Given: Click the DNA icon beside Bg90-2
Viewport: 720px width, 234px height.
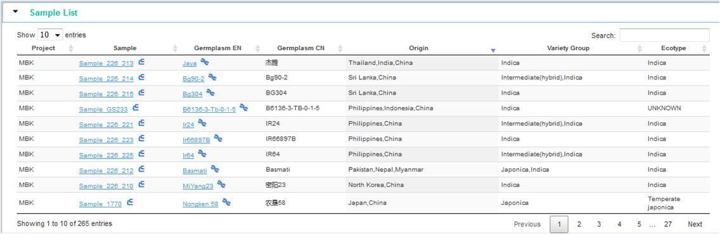Looking at the screenshot, I should tap(212, 77).
